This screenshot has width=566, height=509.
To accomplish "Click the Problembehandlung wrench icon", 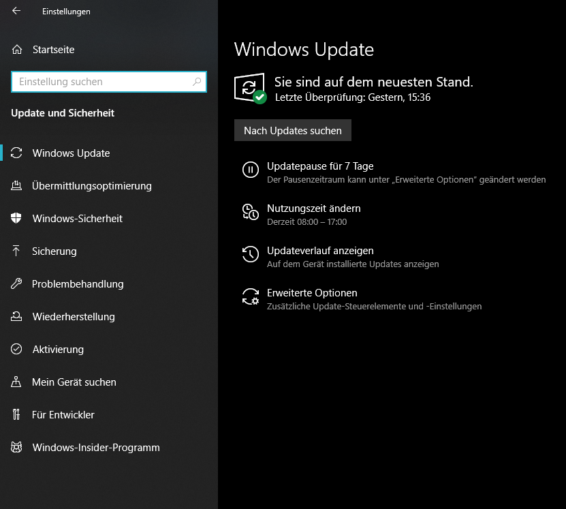I will (16, 283).
